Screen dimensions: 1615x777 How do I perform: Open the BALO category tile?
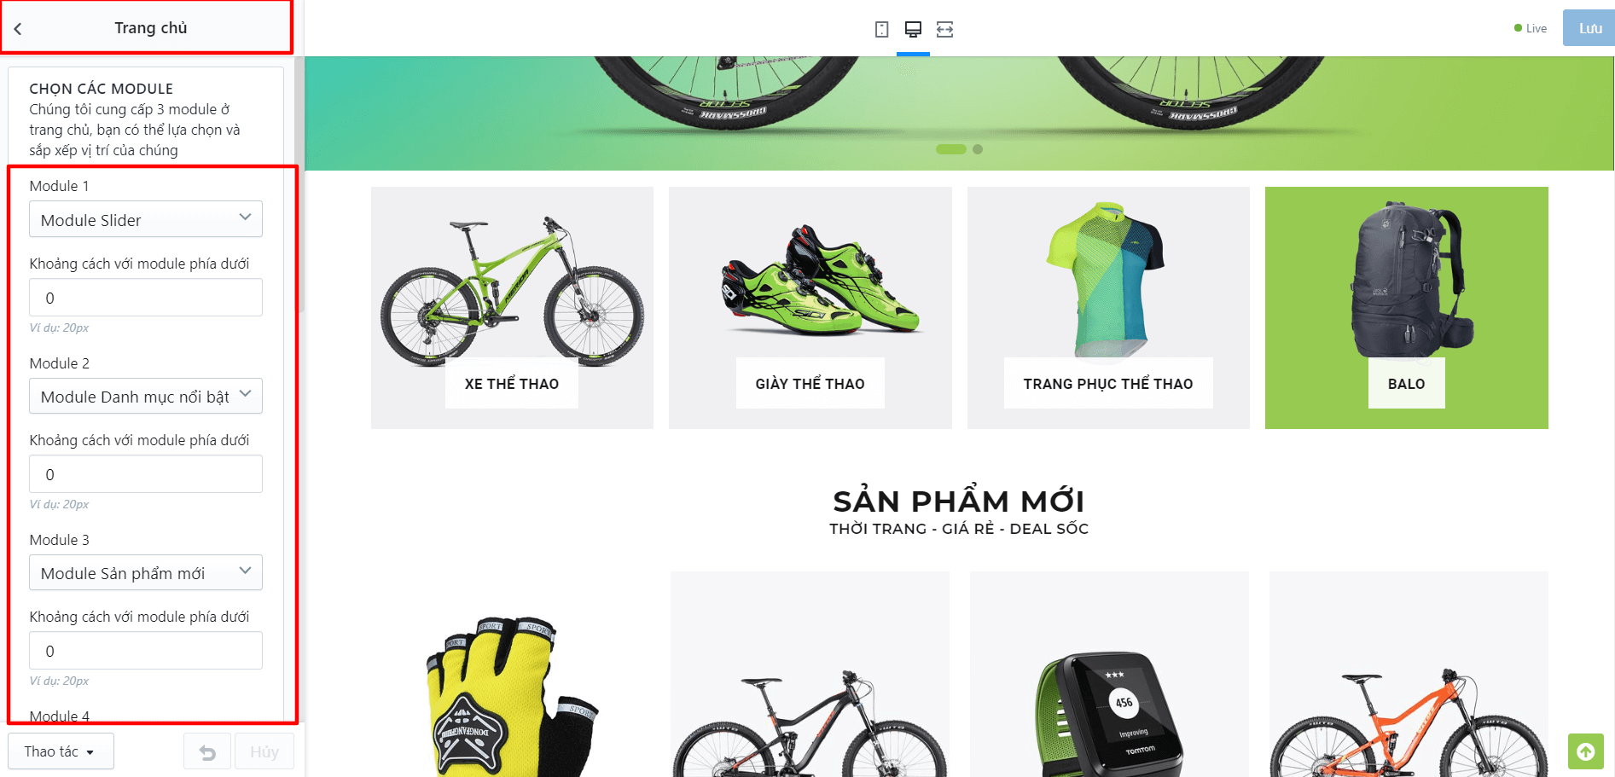tap(1407, 308)
